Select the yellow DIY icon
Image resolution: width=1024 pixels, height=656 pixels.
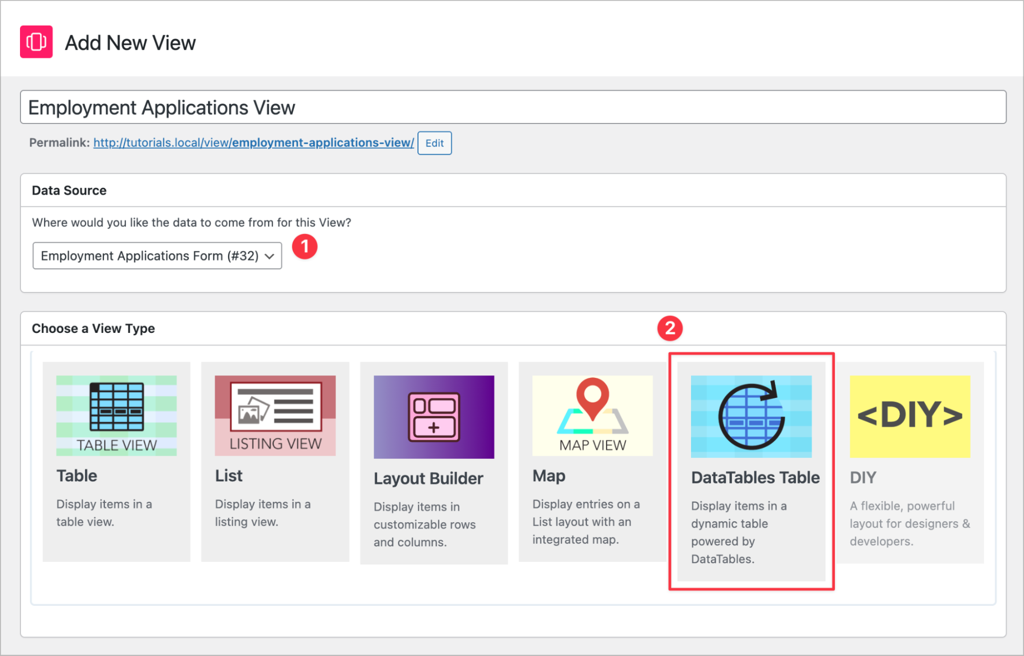910,416
